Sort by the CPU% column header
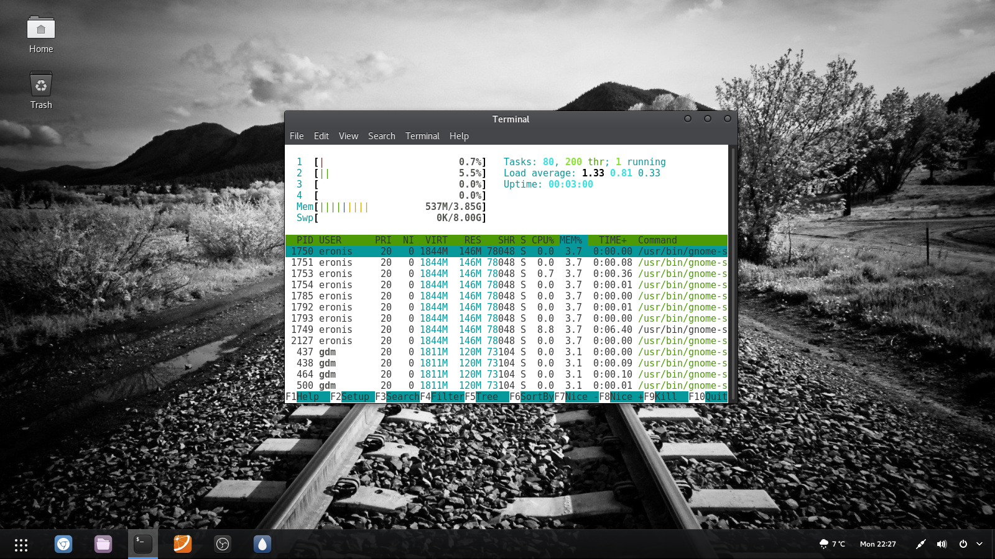Screen dimensions: 995x559 (542, 240)
